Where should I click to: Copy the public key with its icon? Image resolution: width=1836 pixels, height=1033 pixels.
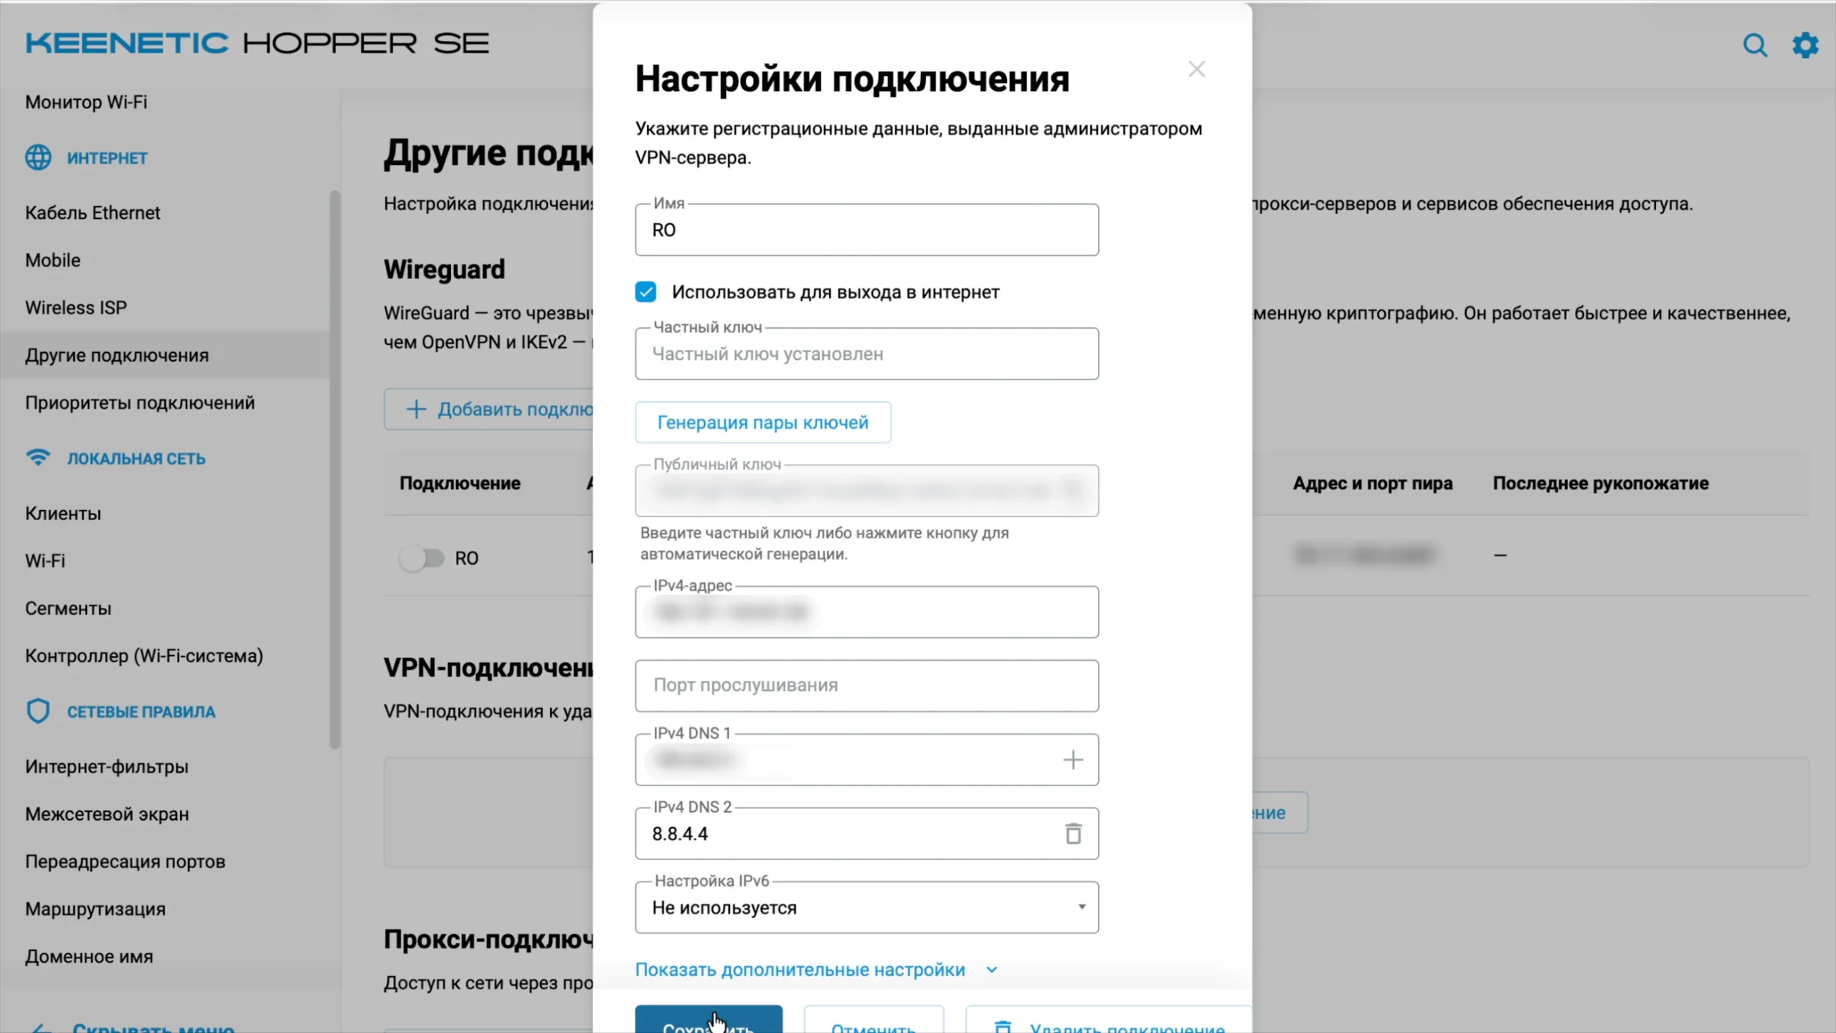point(1072,491)
